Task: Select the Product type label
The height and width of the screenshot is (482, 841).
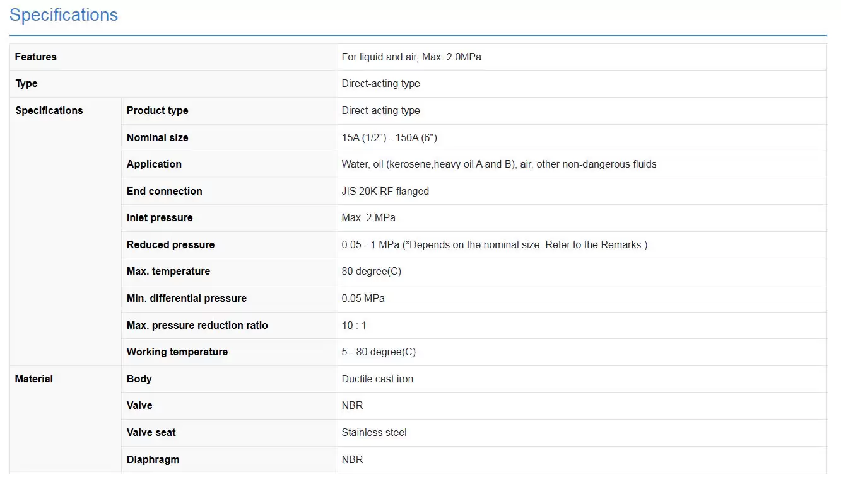Action: coord(157,110)
